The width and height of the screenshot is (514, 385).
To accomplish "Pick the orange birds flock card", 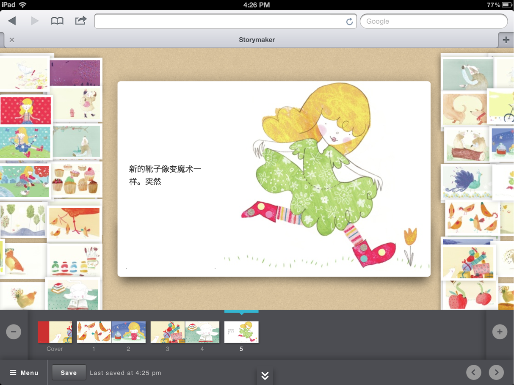I will [x=473, y=217].
